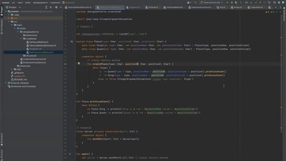The height and width of the screenshot is (161, 286).
Task: Click the light bulb intention icon
Action: (x=79, y=64)
